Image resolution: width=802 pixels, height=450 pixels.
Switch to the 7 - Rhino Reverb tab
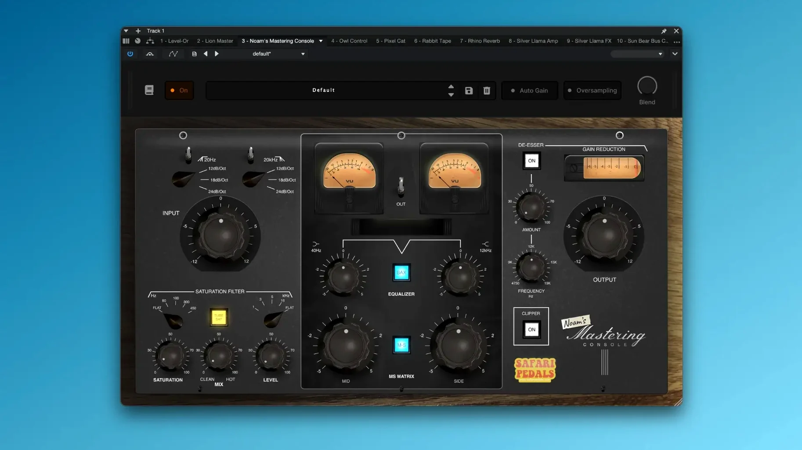pyautogui.click(x=480, y=41)
